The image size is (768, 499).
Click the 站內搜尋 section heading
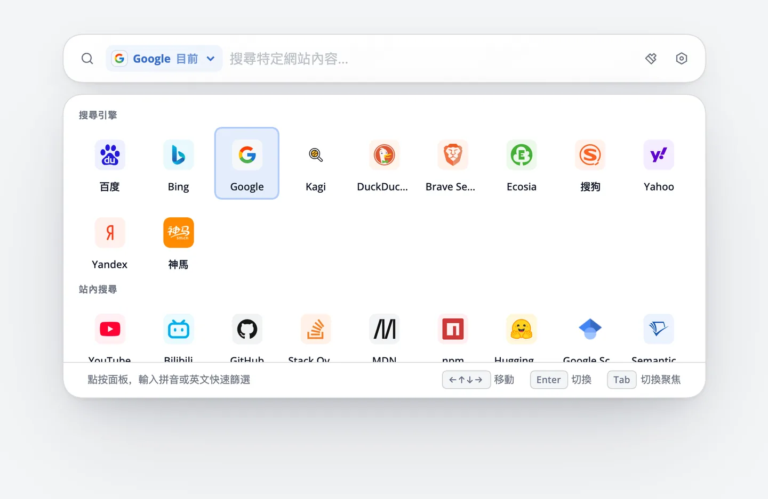click(98, 289)
